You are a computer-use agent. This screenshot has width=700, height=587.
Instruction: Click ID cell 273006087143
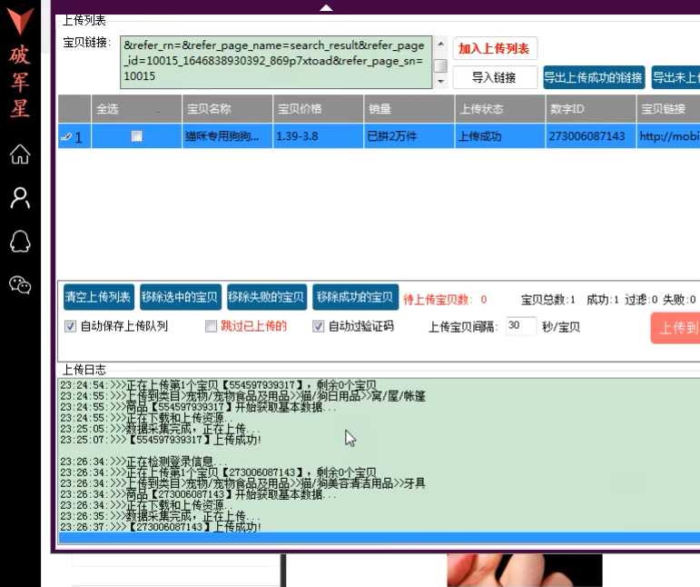coord(591,136)
